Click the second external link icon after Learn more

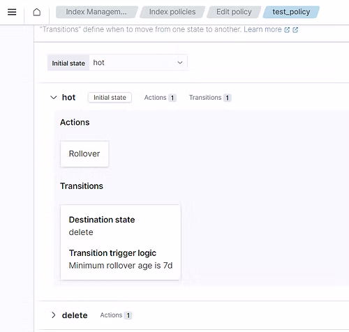pos(295,30)
